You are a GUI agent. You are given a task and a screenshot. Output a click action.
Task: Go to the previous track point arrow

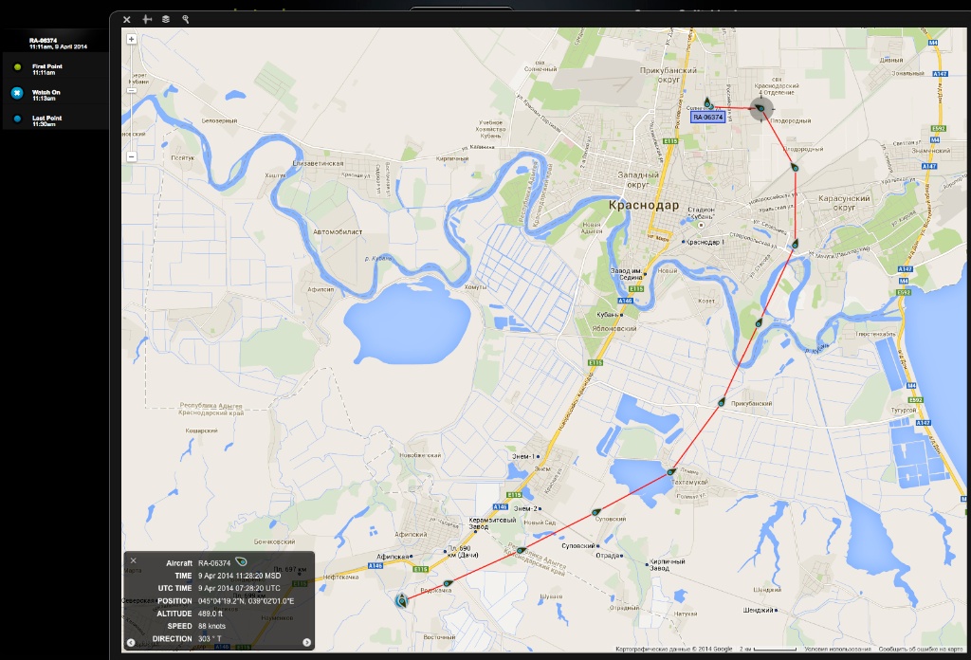132,643
